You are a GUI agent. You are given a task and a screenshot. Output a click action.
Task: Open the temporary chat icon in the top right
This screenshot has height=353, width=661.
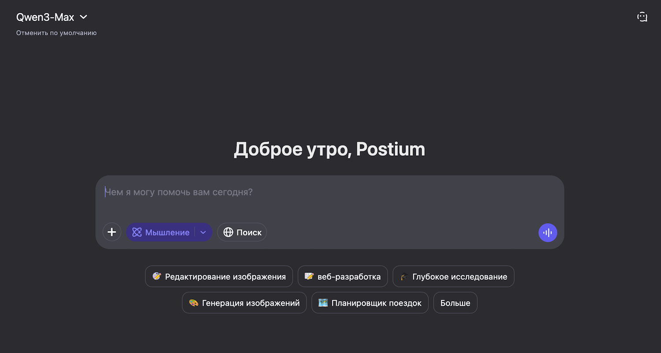coord(642,17)
